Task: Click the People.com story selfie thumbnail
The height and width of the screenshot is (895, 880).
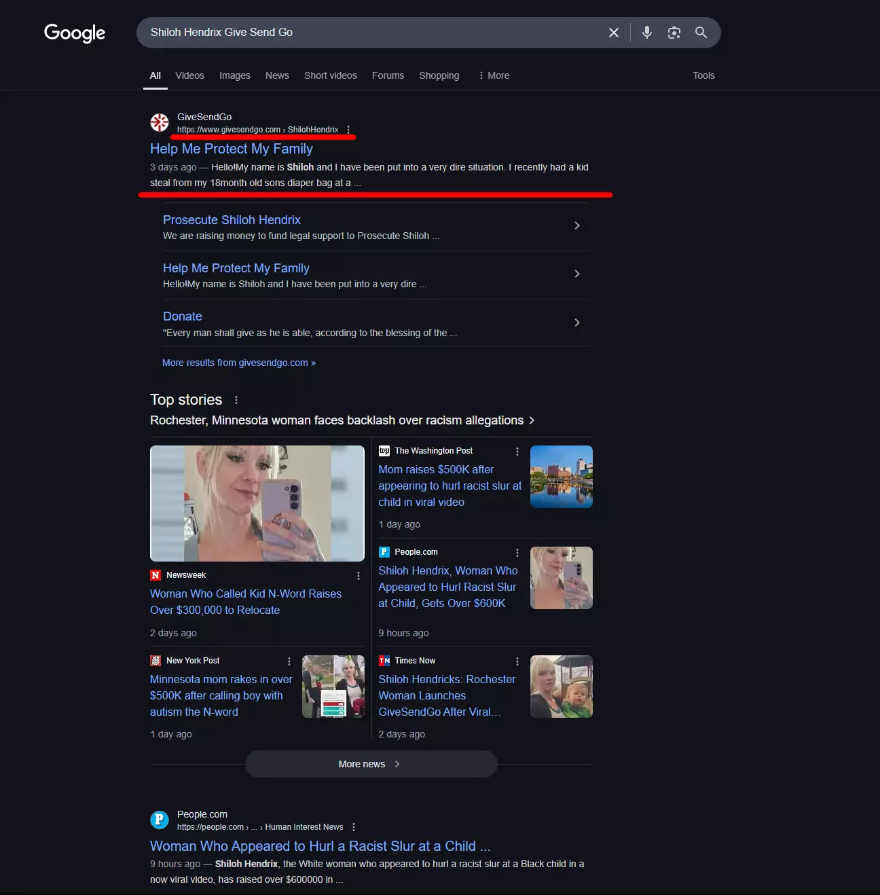Action: 562,578
